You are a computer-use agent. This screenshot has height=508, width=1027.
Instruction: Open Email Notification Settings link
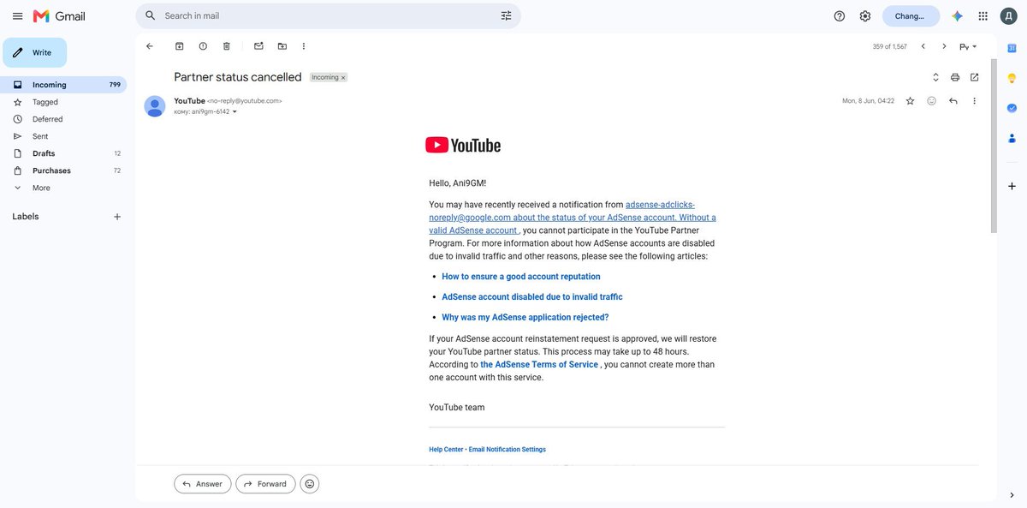(508, 450)
